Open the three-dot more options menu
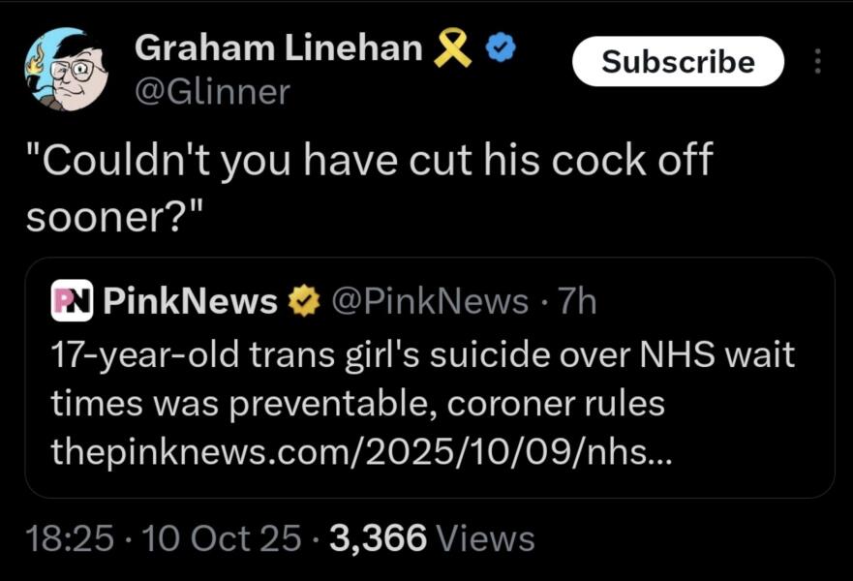 [x=817, y=63]
